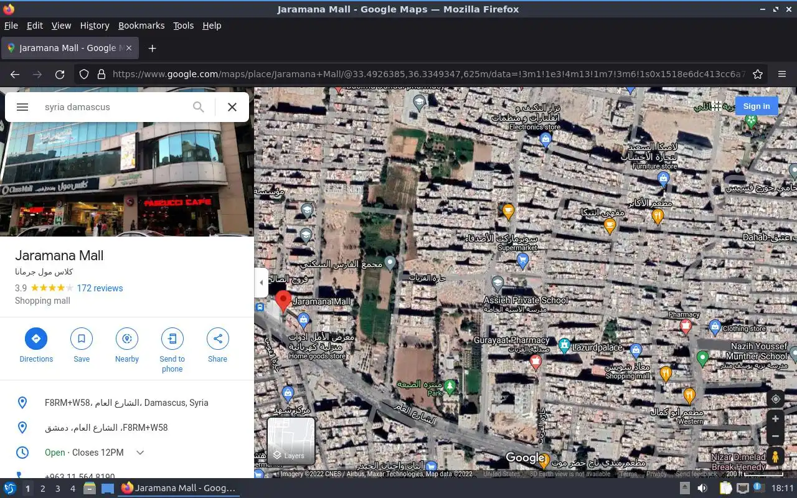Open the system start menu icon

10,489
